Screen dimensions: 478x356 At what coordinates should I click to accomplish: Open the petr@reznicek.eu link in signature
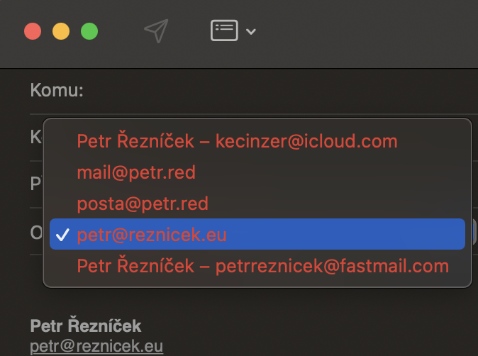pyautogui.click(x=96, y=347)
